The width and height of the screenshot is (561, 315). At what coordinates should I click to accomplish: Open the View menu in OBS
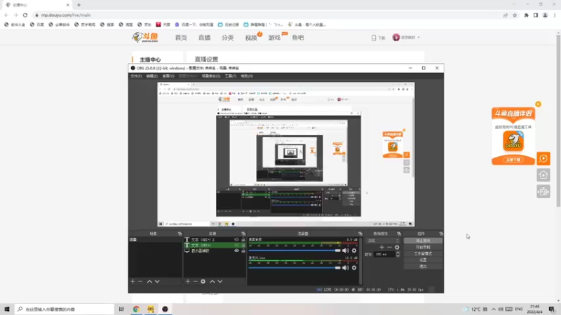(x=168, y=76)
